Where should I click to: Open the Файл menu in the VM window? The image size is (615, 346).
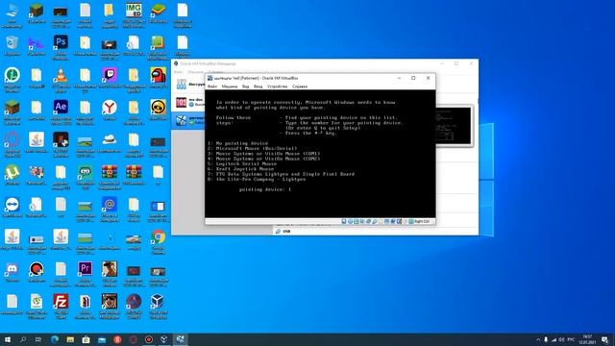coord(212,86)
